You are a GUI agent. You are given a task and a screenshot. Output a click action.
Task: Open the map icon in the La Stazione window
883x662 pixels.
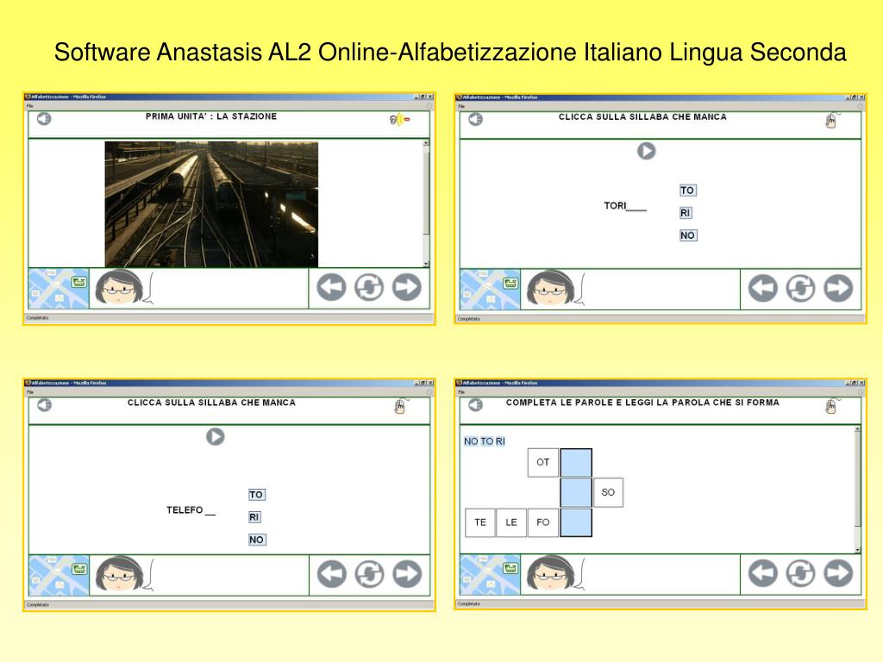(x=59, y=288)
